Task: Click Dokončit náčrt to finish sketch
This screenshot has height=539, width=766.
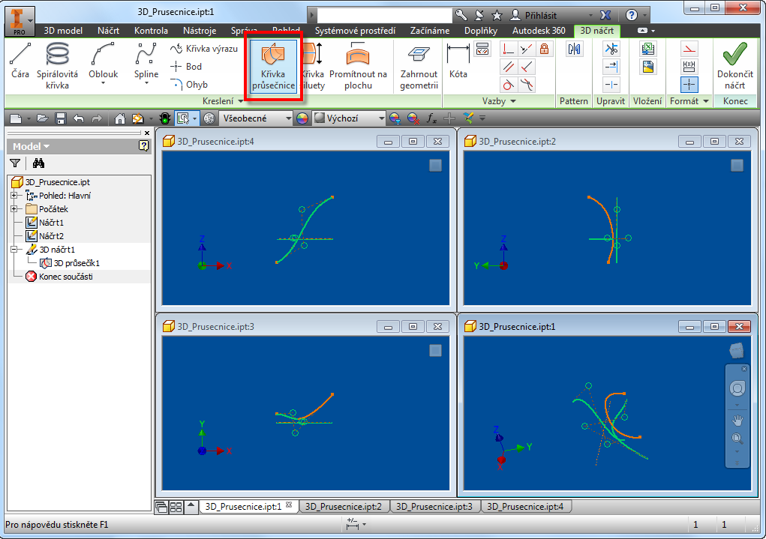Action: (734, 66)
